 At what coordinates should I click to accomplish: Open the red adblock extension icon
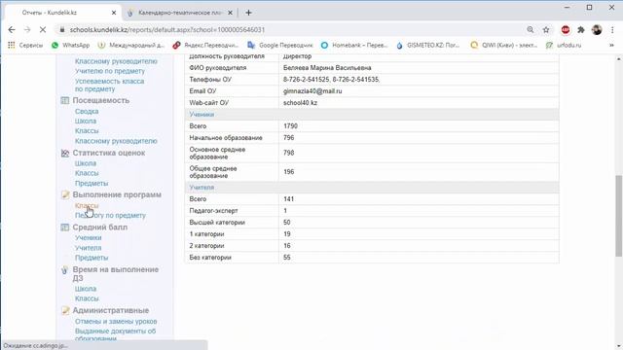click(566, 30)
